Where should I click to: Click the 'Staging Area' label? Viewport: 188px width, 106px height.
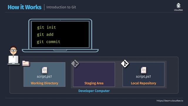94,83
